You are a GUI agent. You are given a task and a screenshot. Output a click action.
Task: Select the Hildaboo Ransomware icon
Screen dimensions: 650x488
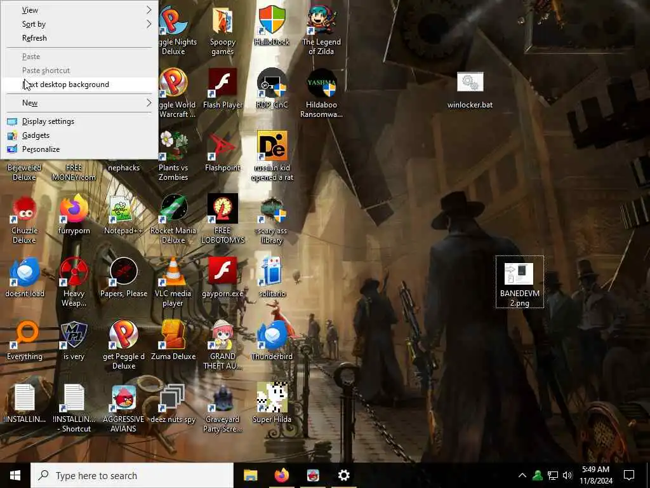(x=321, y=83)
